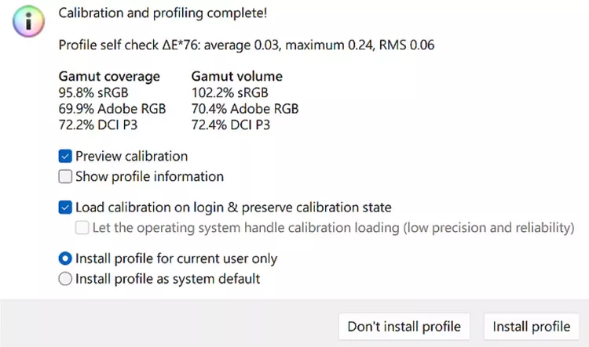
Task: Click the Gamut coverage heading
Action: 109,77
